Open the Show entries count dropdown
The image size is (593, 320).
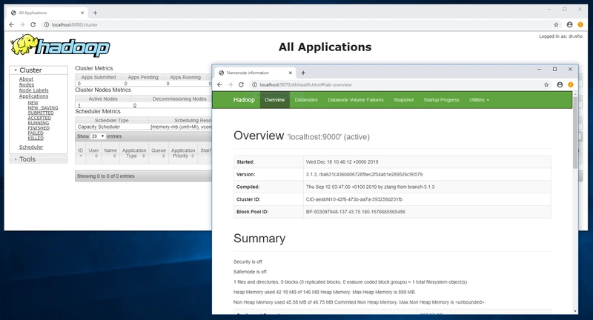pos(98,136)
